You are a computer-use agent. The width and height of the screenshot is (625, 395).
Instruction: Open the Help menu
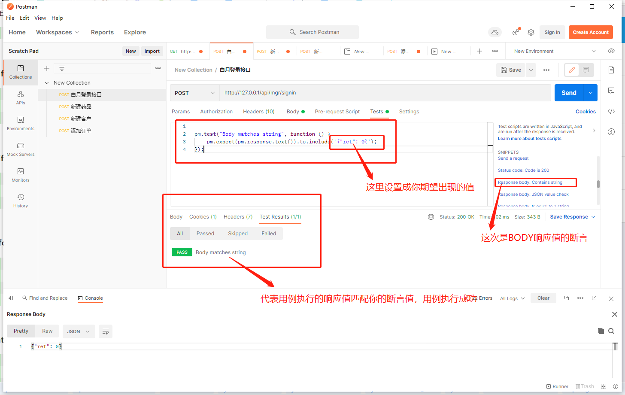(57, 18)
